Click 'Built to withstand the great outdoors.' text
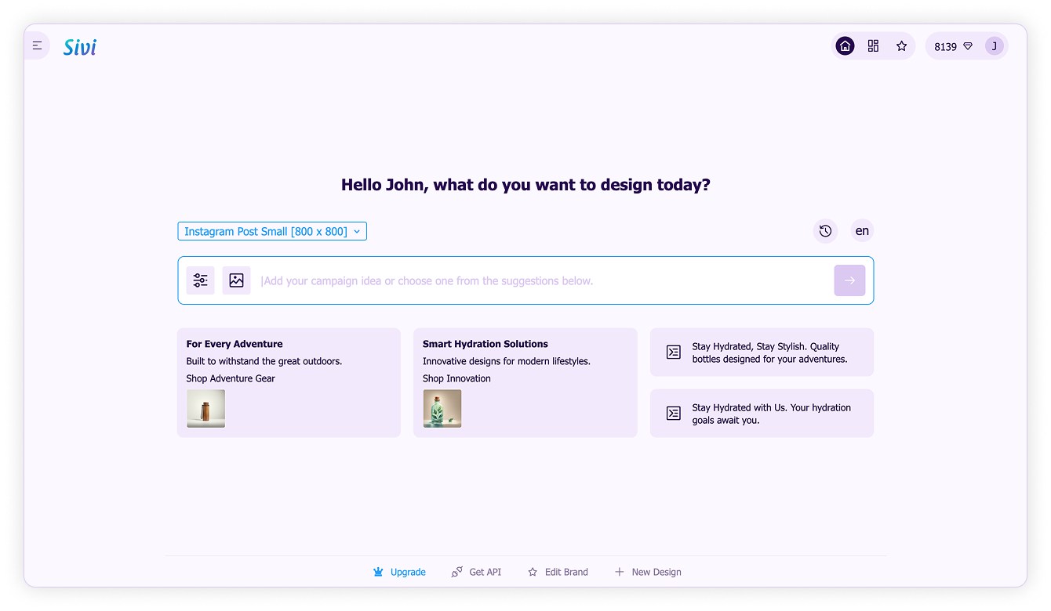 (x=264, y=361)
